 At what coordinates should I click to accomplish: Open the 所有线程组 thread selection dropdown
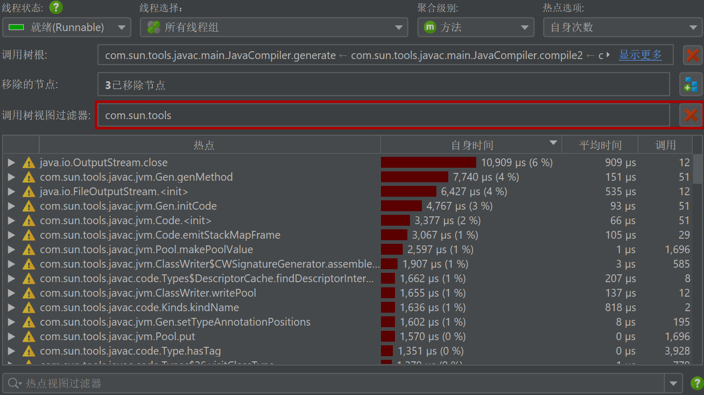point(274,27)
